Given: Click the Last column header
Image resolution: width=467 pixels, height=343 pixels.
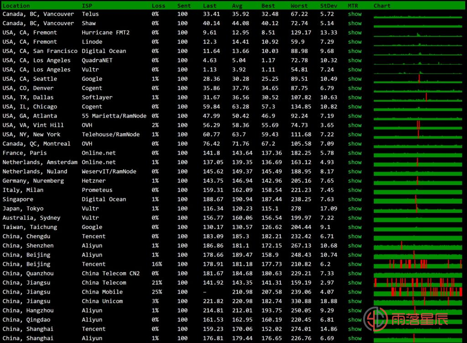Looking at the screenshot, I should click(x=210, y=5).
